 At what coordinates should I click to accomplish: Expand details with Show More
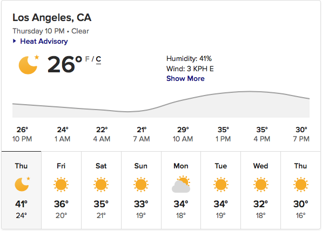pos(185,79)
